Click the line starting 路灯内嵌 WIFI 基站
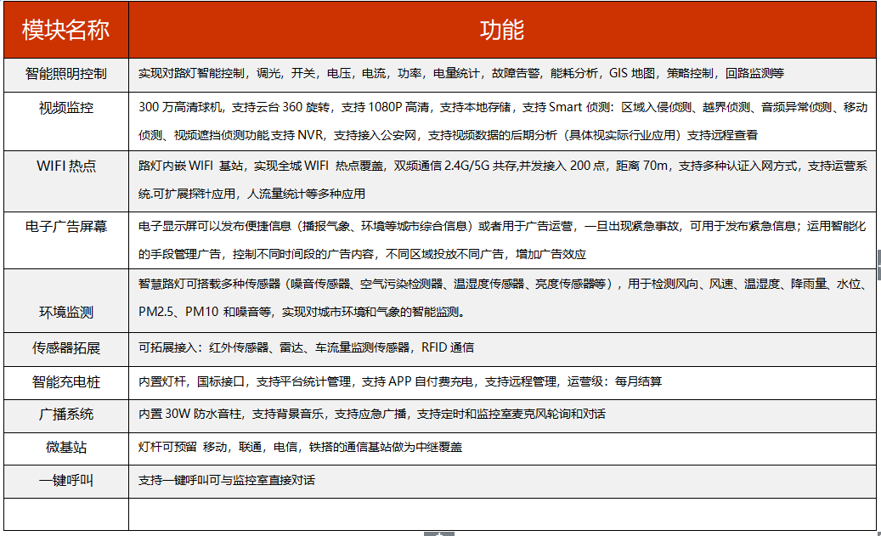 tap(502, 166)
